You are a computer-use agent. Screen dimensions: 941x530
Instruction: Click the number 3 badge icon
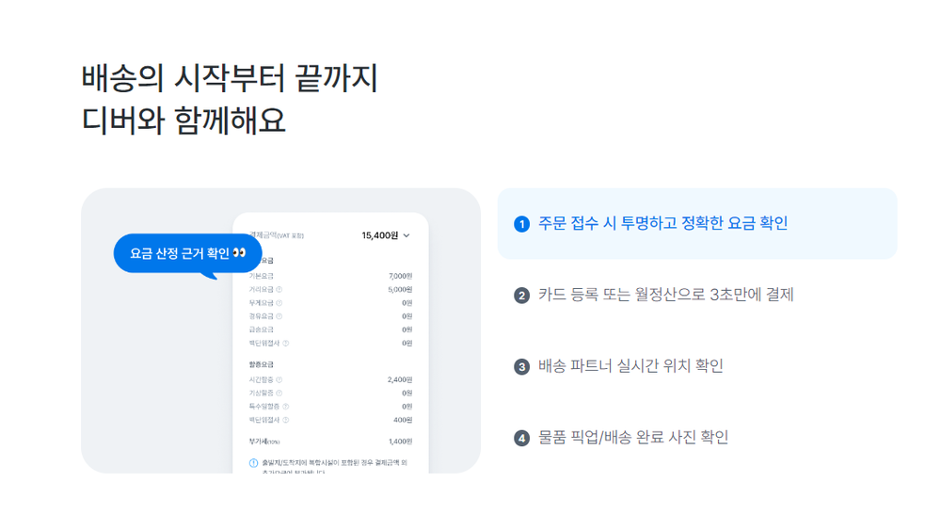(x=522, y=367)
